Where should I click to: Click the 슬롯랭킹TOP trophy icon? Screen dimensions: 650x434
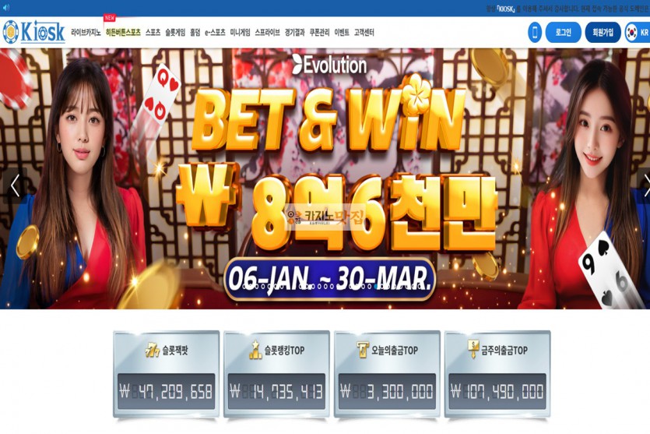(x=255, y=350)
